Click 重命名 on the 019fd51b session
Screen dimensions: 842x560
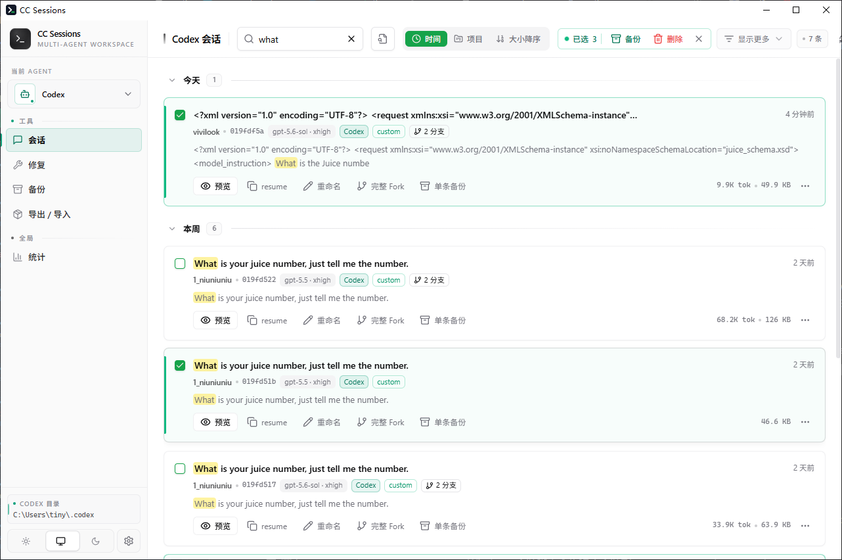coord(322,422)
